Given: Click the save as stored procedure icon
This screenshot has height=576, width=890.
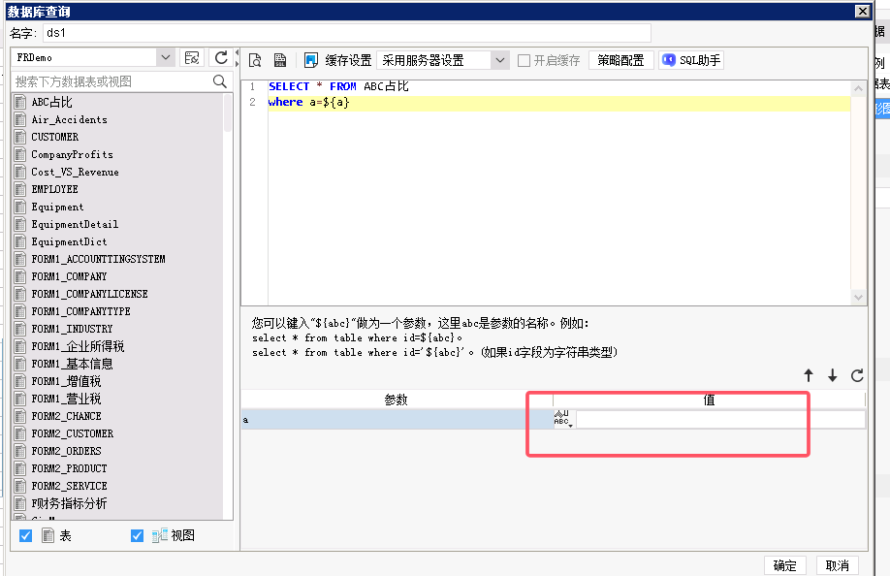Looking at the screenshot, I should [280, 60].
